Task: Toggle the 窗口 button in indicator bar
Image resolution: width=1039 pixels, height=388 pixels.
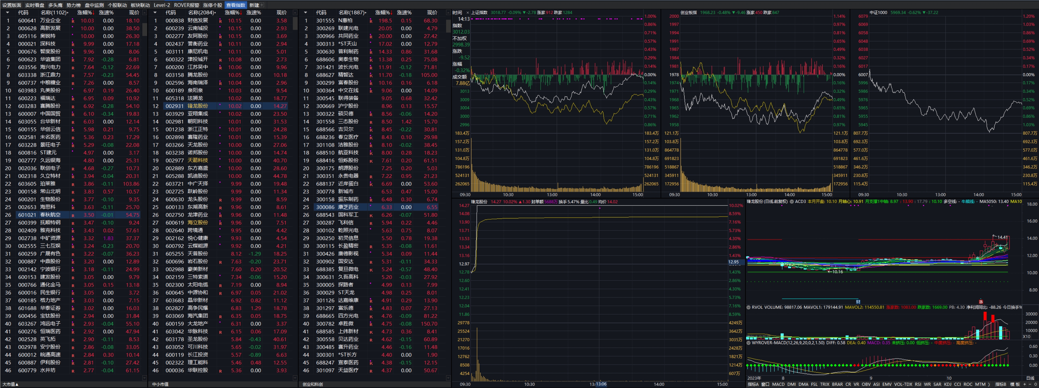Action: pyautogui.click(x=765, y=384)
